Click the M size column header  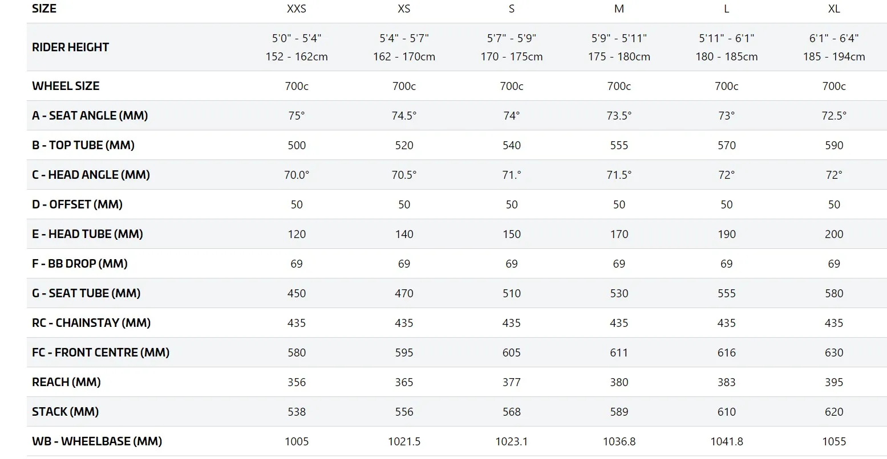coord(619,9)
